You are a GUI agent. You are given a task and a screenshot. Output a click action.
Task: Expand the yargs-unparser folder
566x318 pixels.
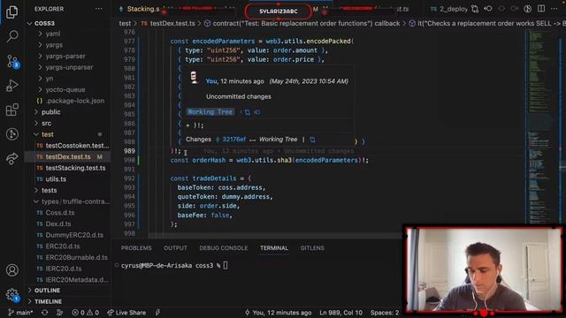[x=69, y=67]
